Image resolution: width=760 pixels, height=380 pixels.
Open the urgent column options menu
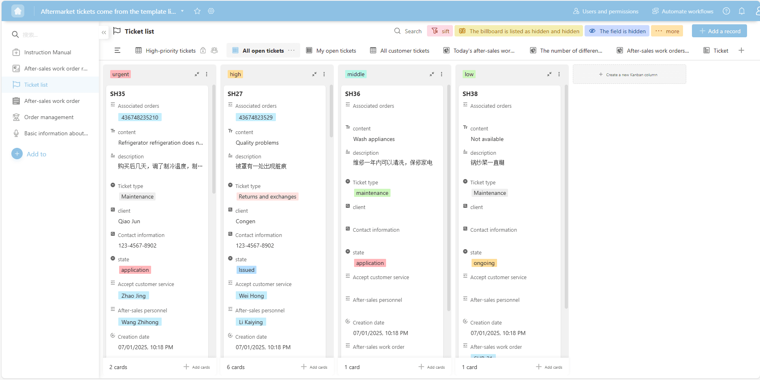click(x=207, y=75)
